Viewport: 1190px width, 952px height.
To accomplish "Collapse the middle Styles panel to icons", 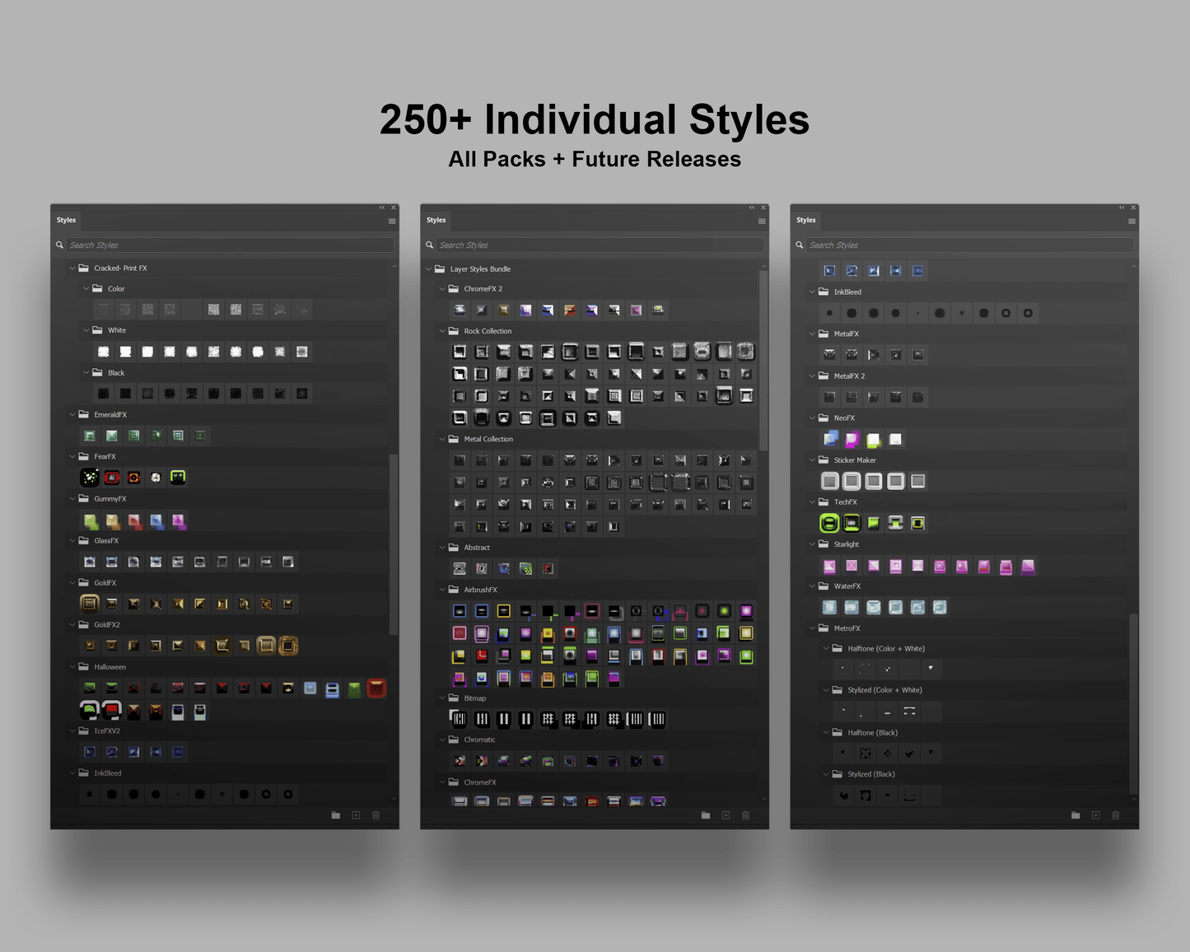I will tap(750, 208).
